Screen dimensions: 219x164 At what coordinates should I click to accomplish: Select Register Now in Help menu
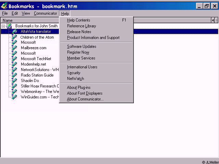coord(96,52)
